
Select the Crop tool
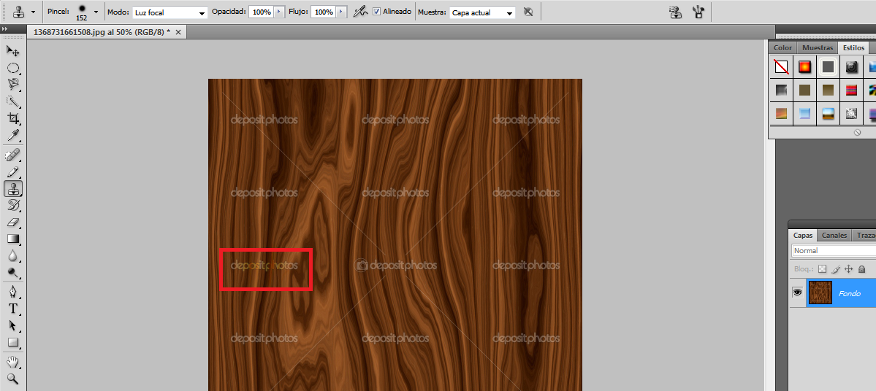13,118
